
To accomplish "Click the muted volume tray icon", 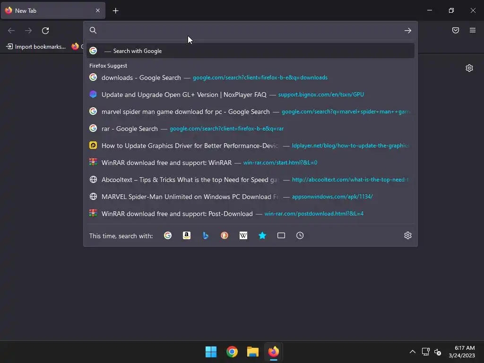I will [437, 352].
